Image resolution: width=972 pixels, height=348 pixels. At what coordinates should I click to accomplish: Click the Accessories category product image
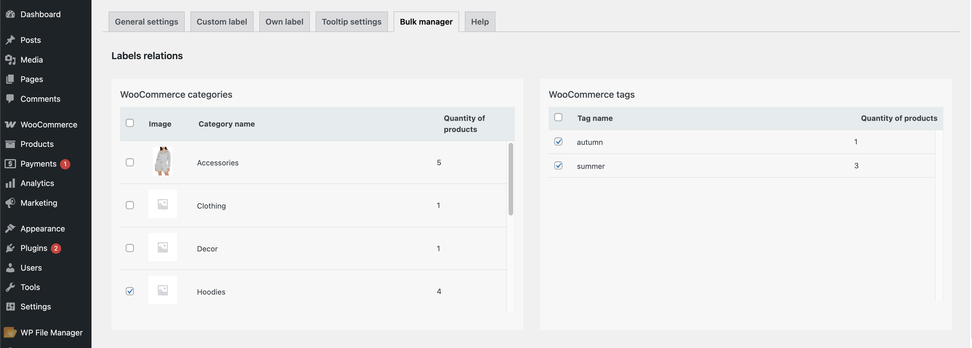tap(162, 161)
